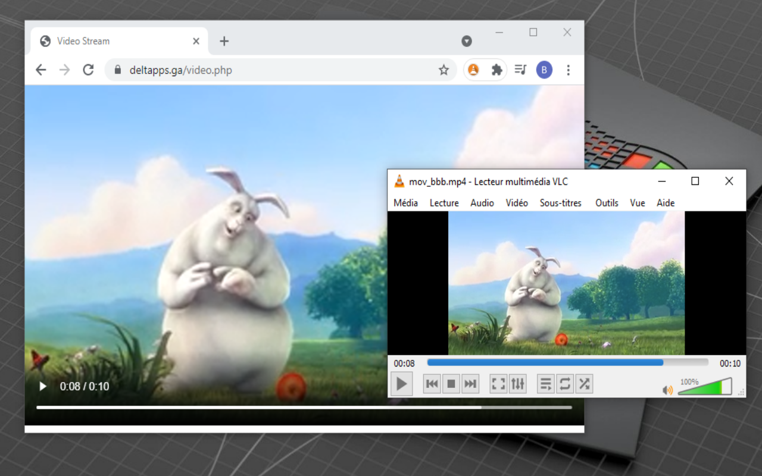Open the Lecture menu in VLC
Image resolution: width=762 pixels, height=476 pixels.
point(444,203)
